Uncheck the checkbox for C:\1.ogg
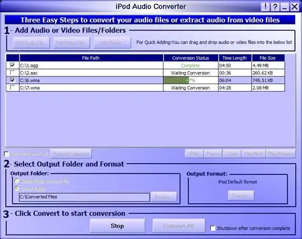 [13, 65]
